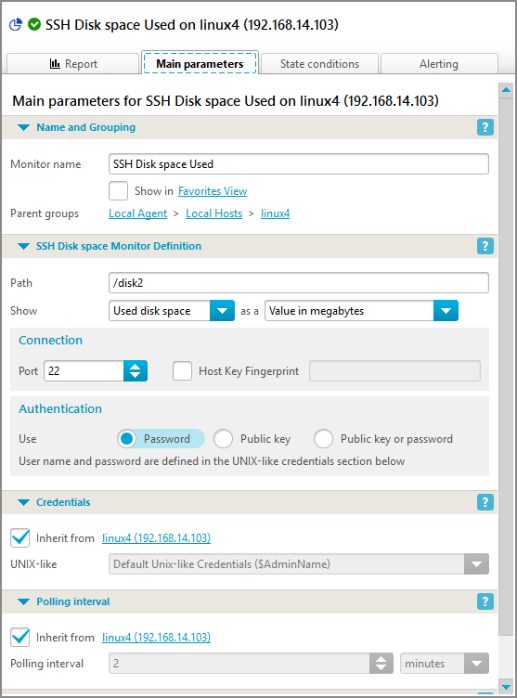
Task: Click scrollbar down arrow
Action: [506, 687]
